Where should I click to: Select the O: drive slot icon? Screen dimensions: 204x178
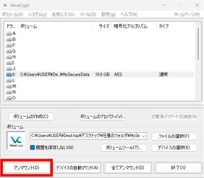[x=9, y=98]
